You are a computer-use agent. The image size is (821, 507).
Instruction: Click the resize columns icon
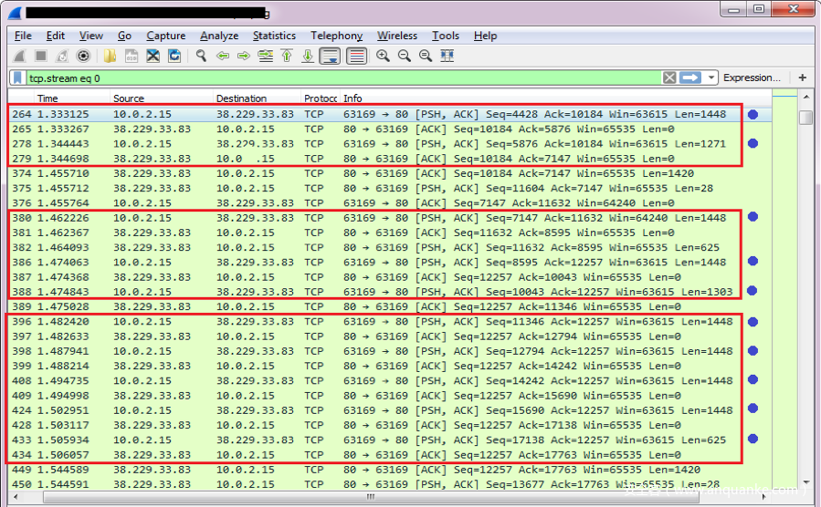click(x=447, y=57)
